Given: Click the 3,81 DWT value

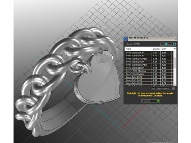Looking at the screenshot, I should 164,65.
